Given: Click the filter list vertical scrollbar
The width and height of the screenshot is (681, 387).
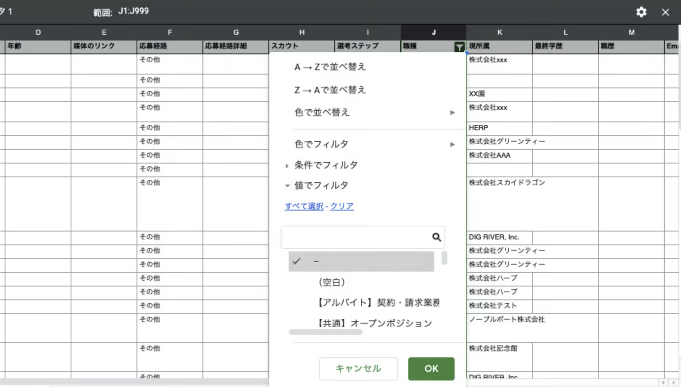Looking at the screenshot, I should coord(444,258).
